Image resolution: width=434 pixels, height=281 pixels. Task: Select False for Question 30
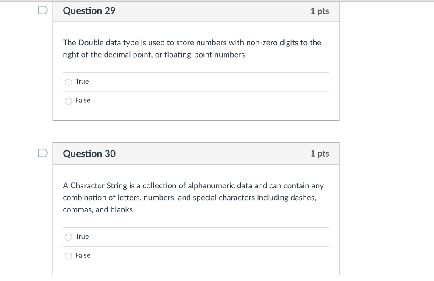[68, 256]
